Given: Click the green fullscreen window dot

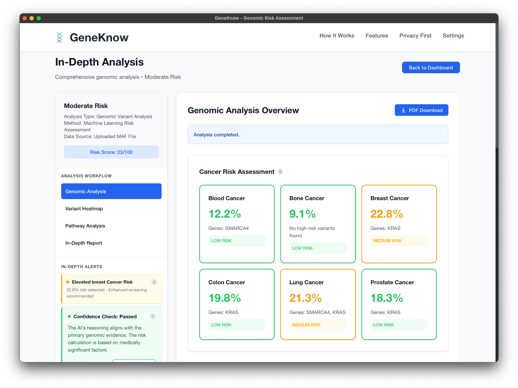Looking at the screenshot, I should click(x=39, y=18).
